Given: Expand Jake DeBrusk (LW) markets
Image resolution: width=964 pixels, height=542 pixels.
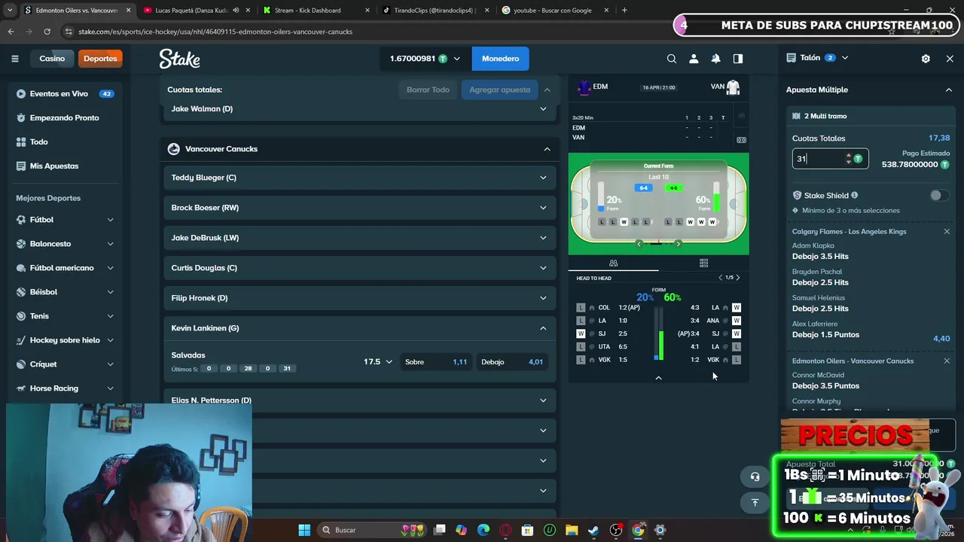Looking at the screenshot, I should 360,238.
